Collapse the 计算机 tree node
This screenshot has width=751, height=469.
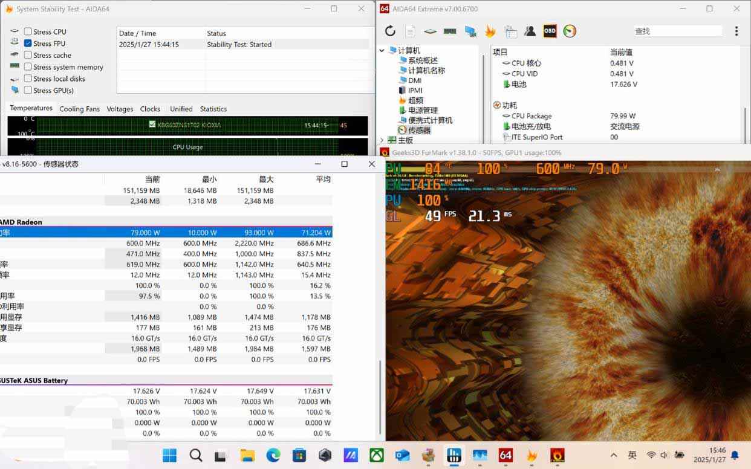(382, 51)
